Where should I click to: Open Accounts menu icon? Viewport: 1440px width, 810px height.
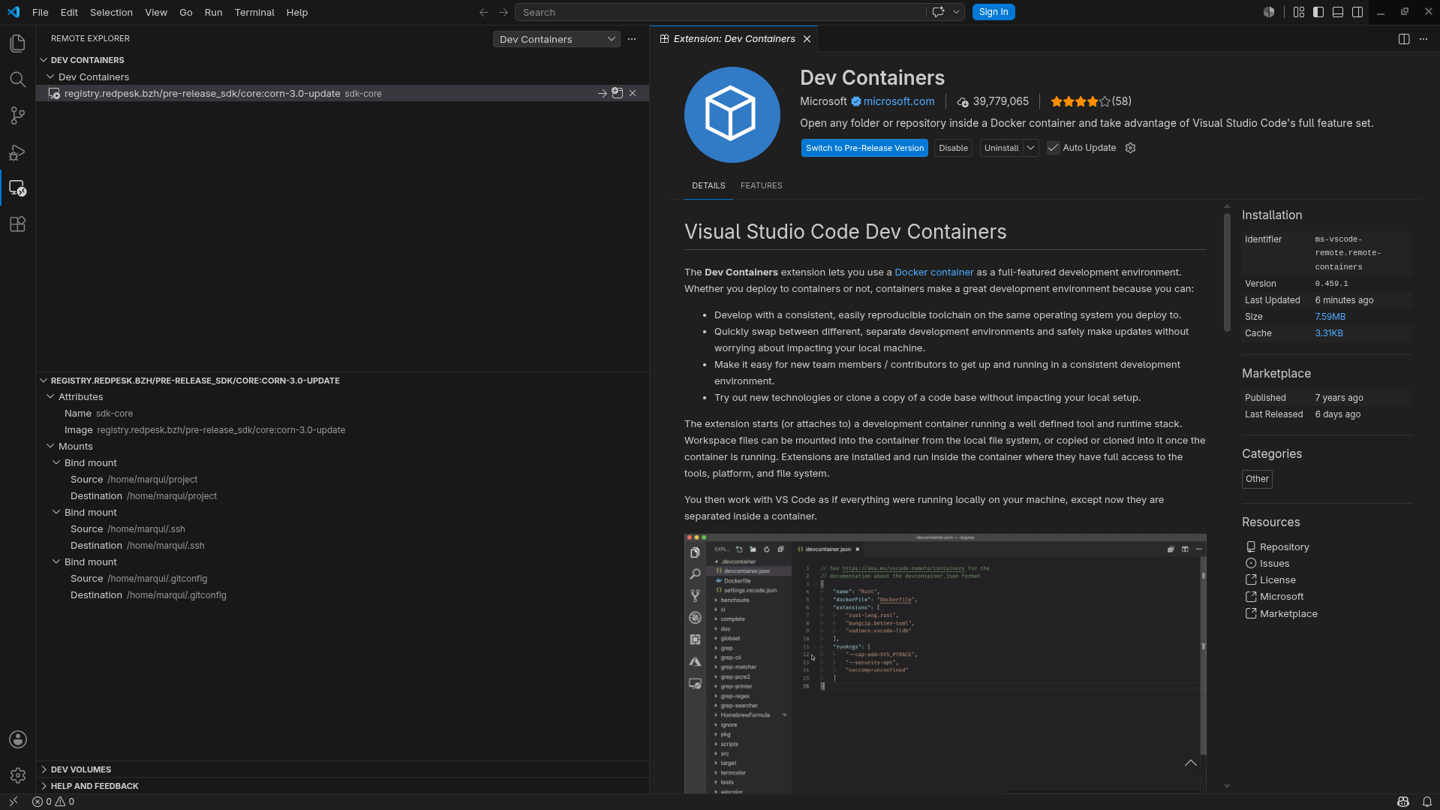point(18,739)
